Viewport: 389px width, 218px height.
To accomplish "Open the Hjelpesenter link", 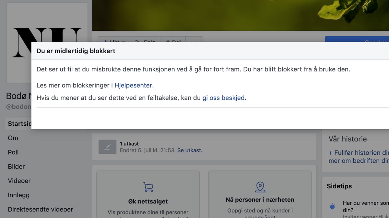I will coord(133,86).
